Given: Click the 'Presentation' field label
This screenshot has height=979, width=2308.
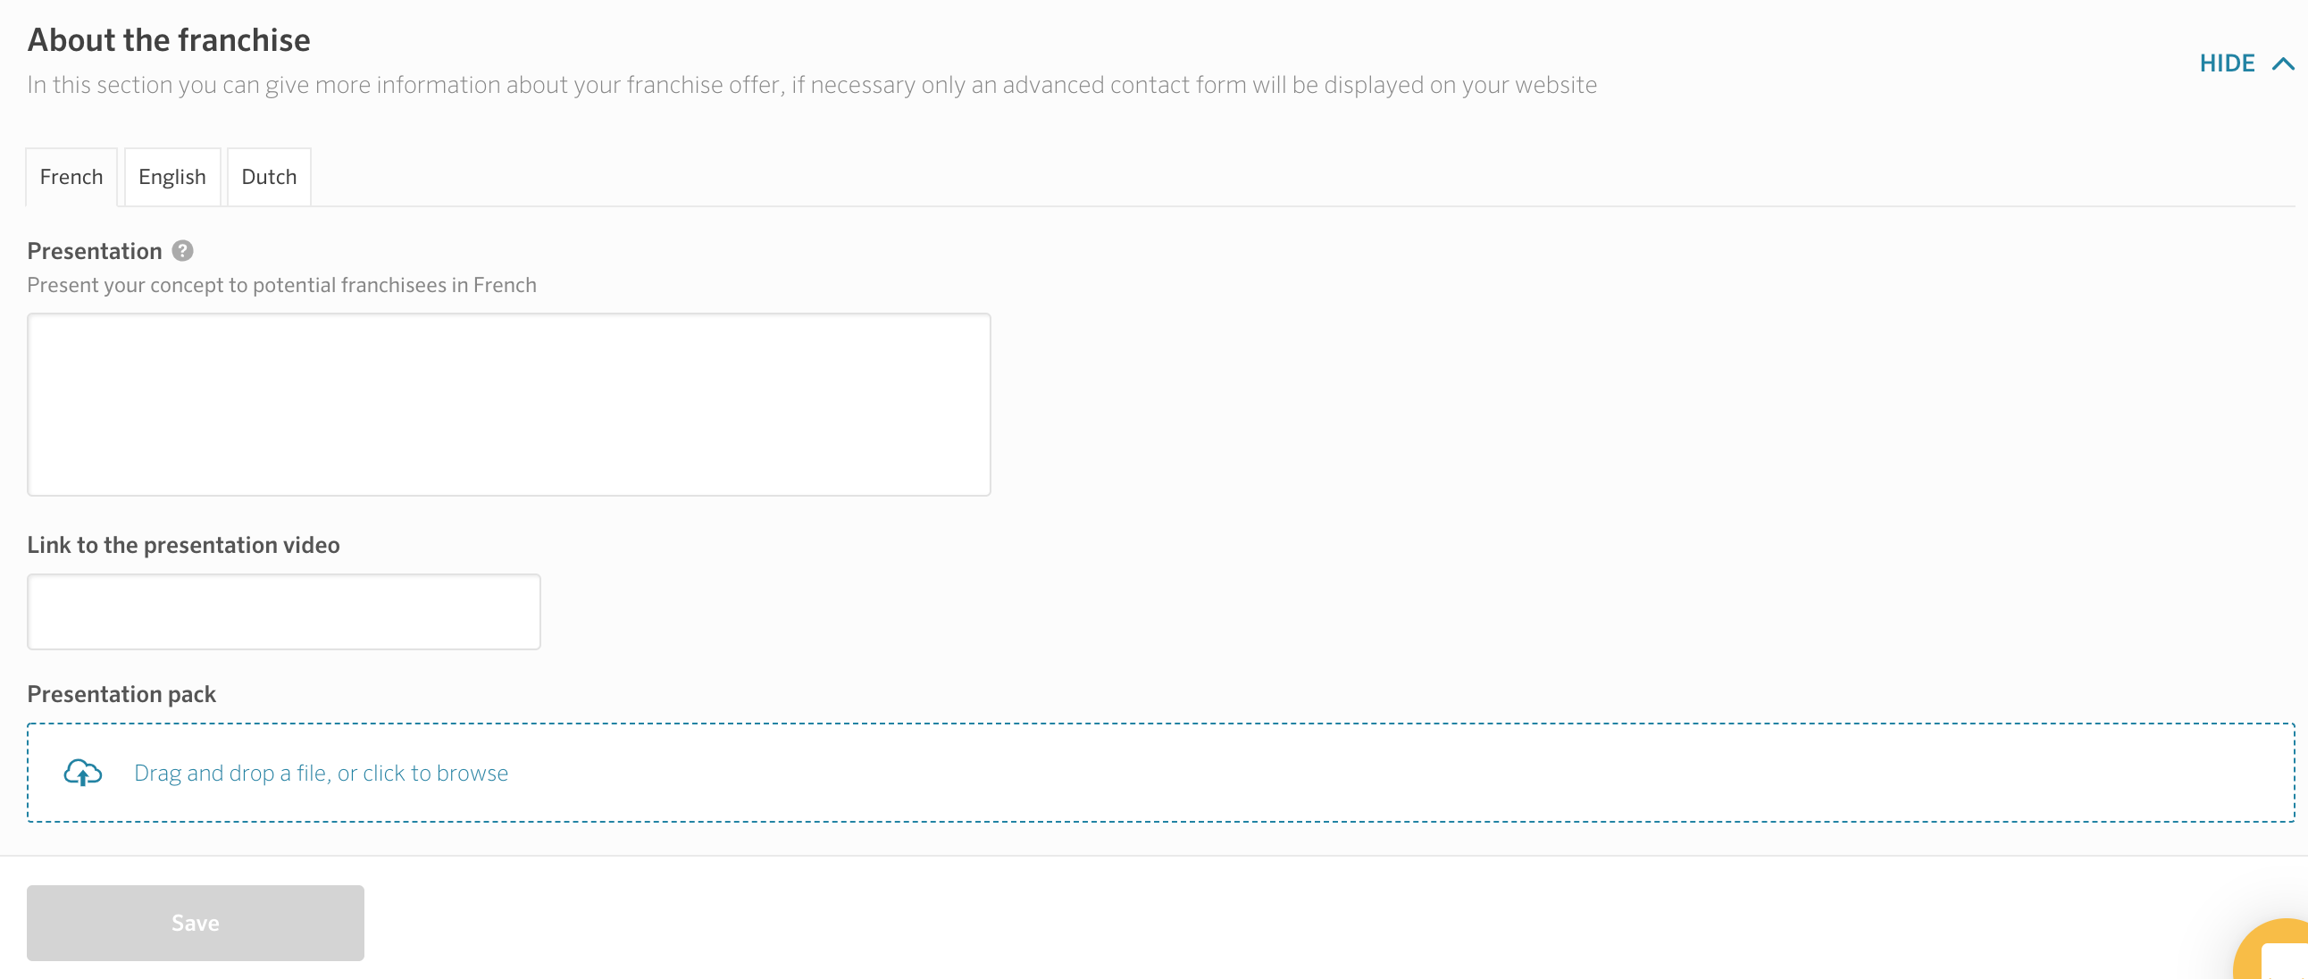Looking at the screenshot, I should click(95, 252).
